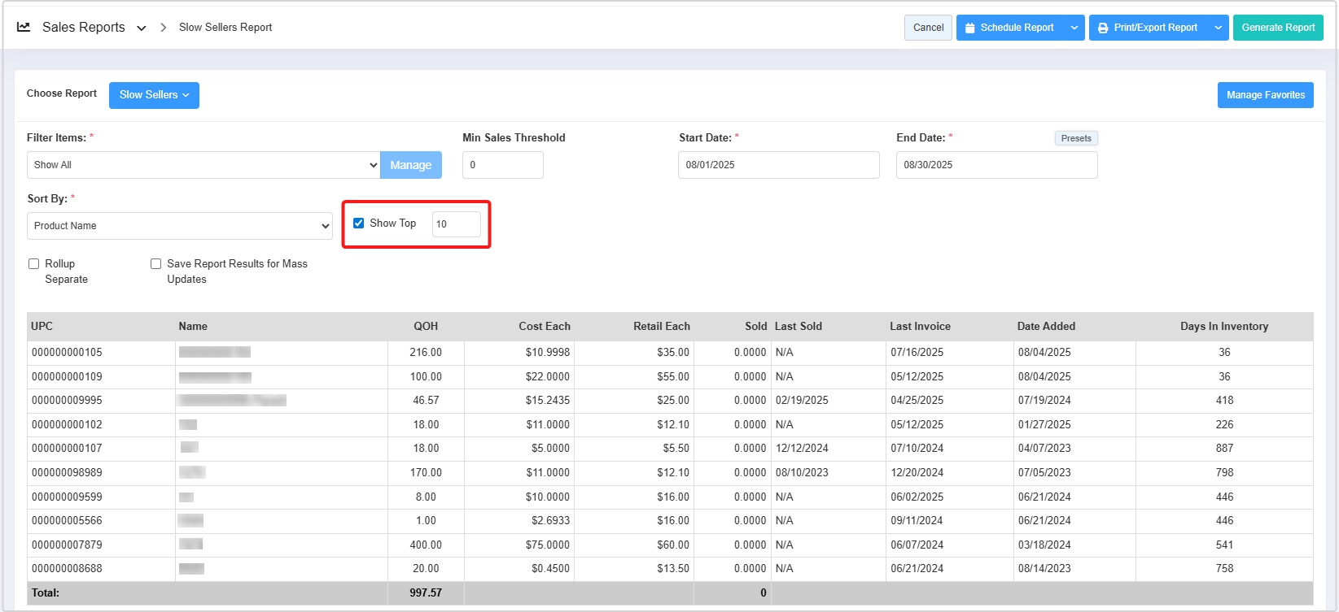Screen dimensions: 1339x612
Task: Click the Generate Report button
Action: coord(1277,28)
